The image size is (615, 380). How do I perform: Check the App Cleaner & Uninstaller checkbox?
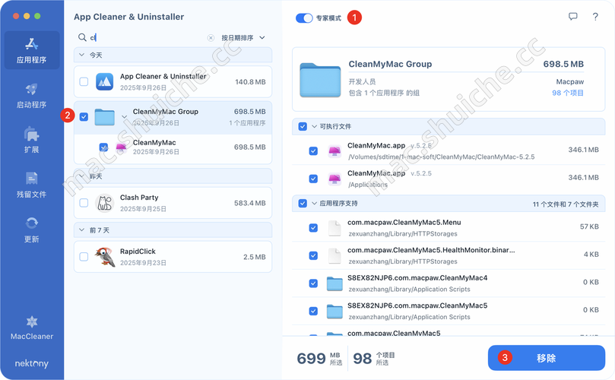coord(84,82)
